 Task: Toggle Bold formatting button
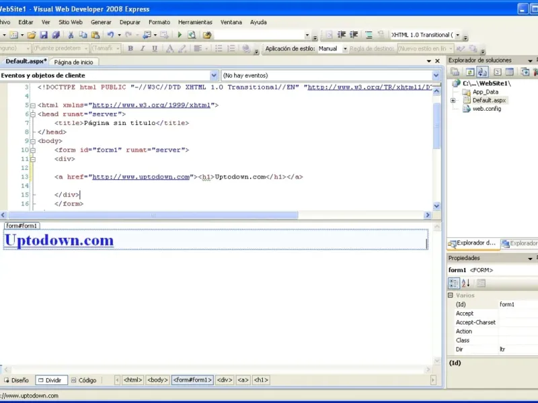pyautogui.click(x=130, y=48)
